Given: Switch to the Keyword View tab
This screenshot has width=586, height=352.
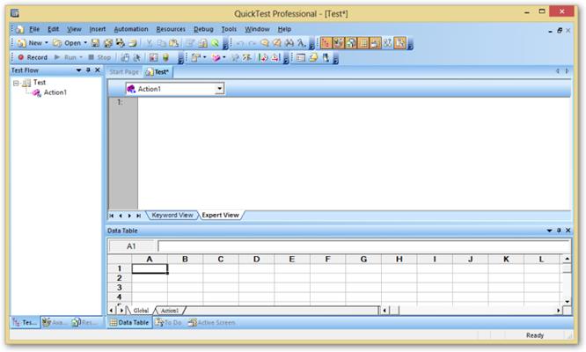Looking at the screenshot, I should click(x=172, y=216).
